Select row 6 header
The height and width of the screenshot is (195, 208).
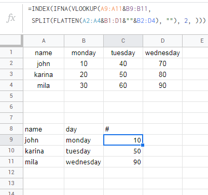click(11, 107)
